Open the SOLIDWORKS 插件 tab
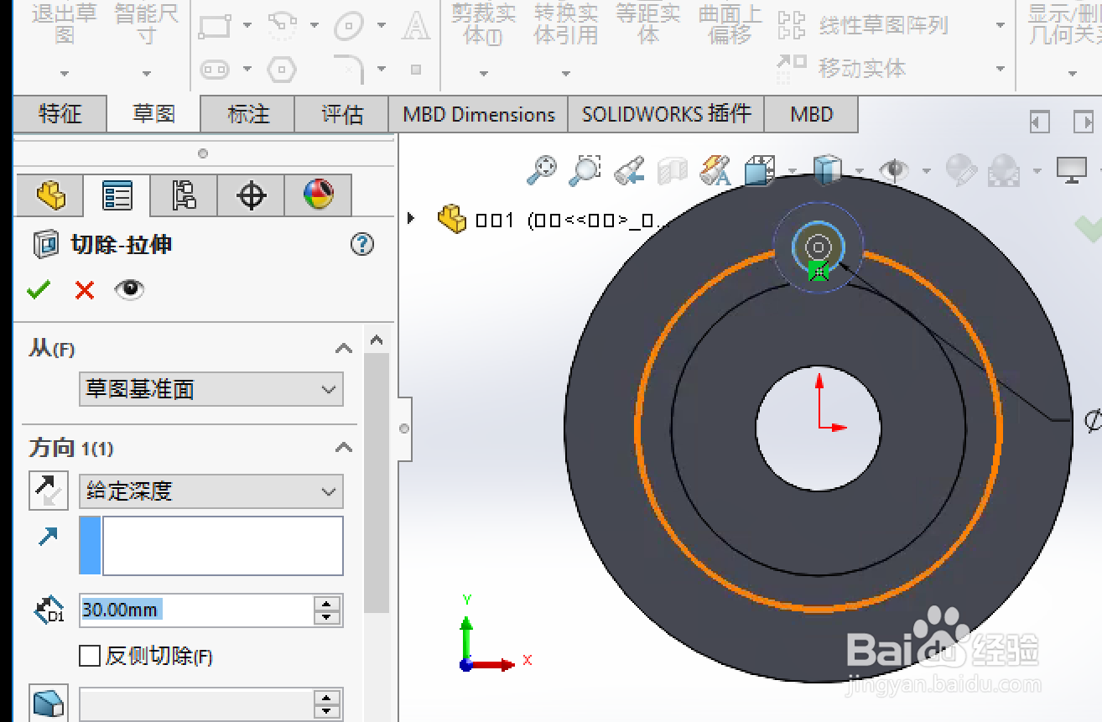Image resolution: width=1102 pixels, height=722 pixels. 665,114
